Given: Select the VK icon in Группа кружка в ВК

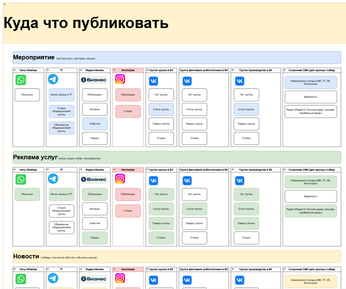Looking at the screenshot, I should click(x=153, y=81).
